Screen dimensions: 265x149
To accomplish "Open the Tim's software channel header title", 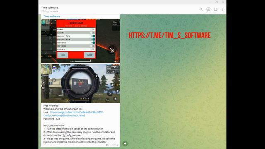I will (x=50, y=7).
